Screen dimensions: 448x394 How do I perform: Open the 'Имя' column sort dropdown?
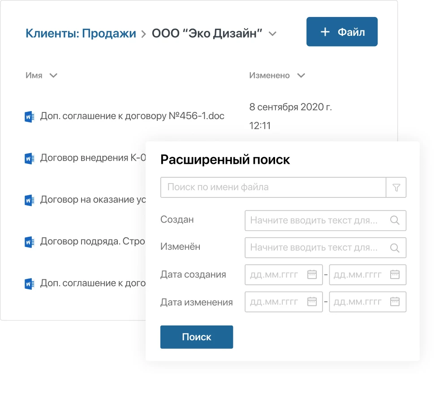(x=53, y=76)
